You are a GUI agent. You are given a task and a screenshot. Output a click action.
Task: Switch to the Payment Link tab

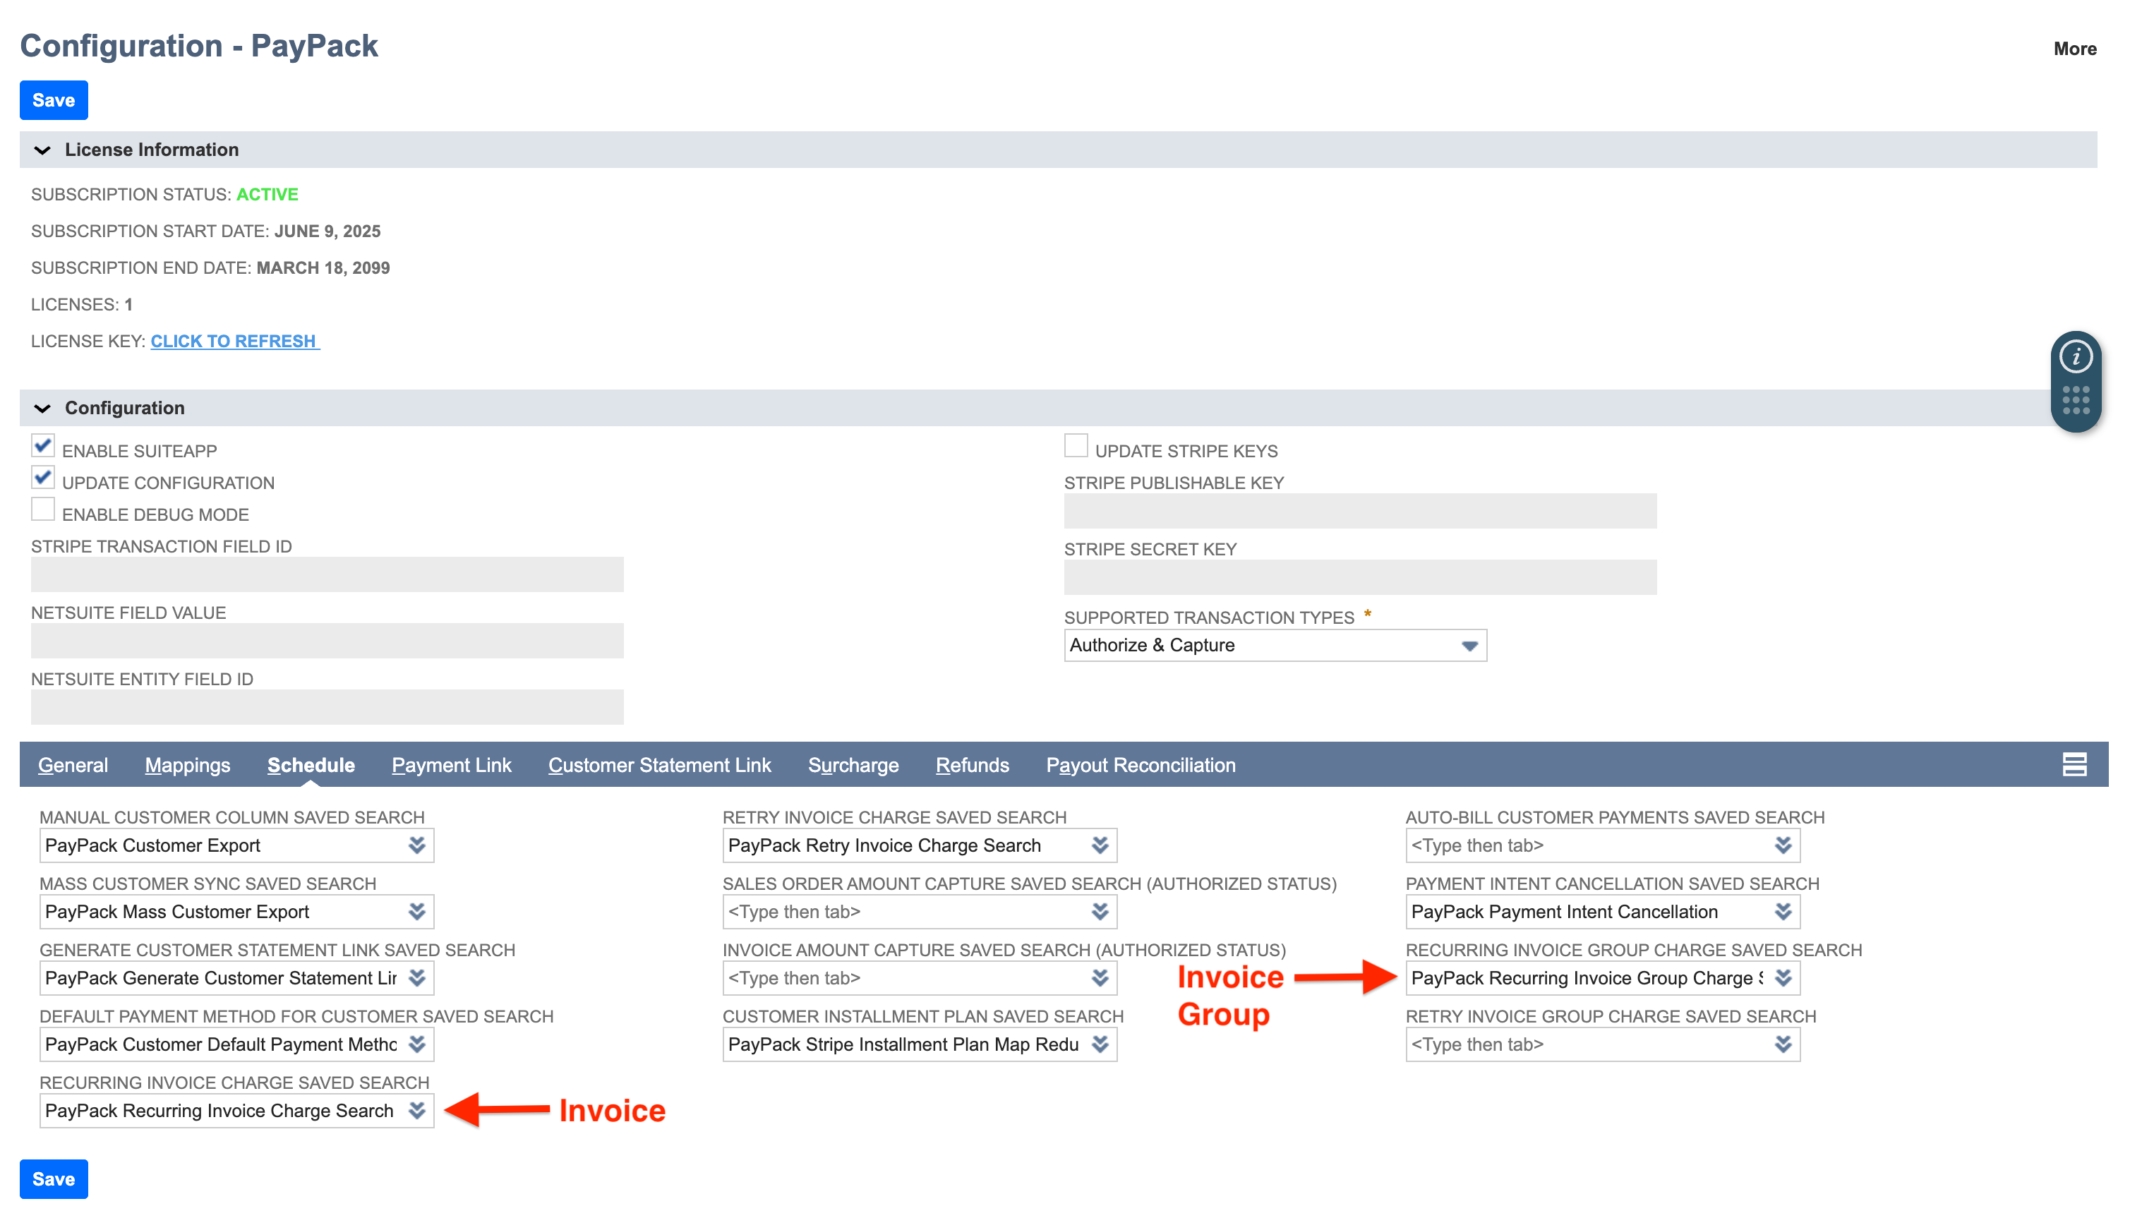[451, 764]
